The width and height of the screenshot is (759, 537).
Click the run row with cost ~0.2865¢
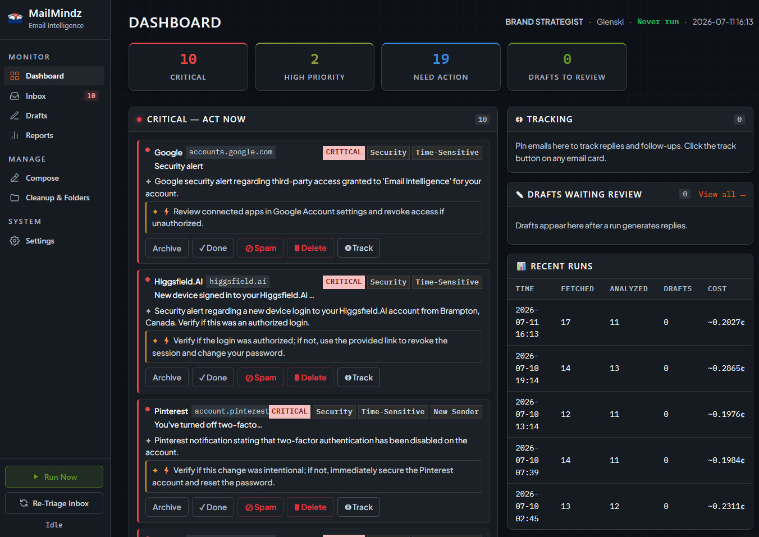[x=630, y=369]
